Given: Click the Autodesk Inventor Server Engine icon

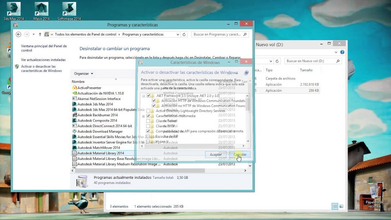Looking at the screenshot, I should (75, 142).
